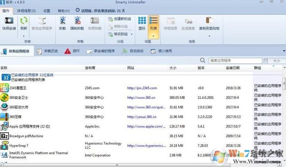Collapse the 已安装的应用程序 32位系统 group
Viewport: 286px width, 167px height.
(x=32, y=75)
